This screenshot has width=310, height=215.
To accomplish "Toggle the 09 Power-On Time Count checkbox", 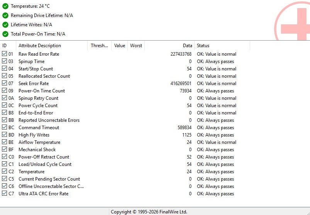I will pyautogui.click(x=4, y=90).
